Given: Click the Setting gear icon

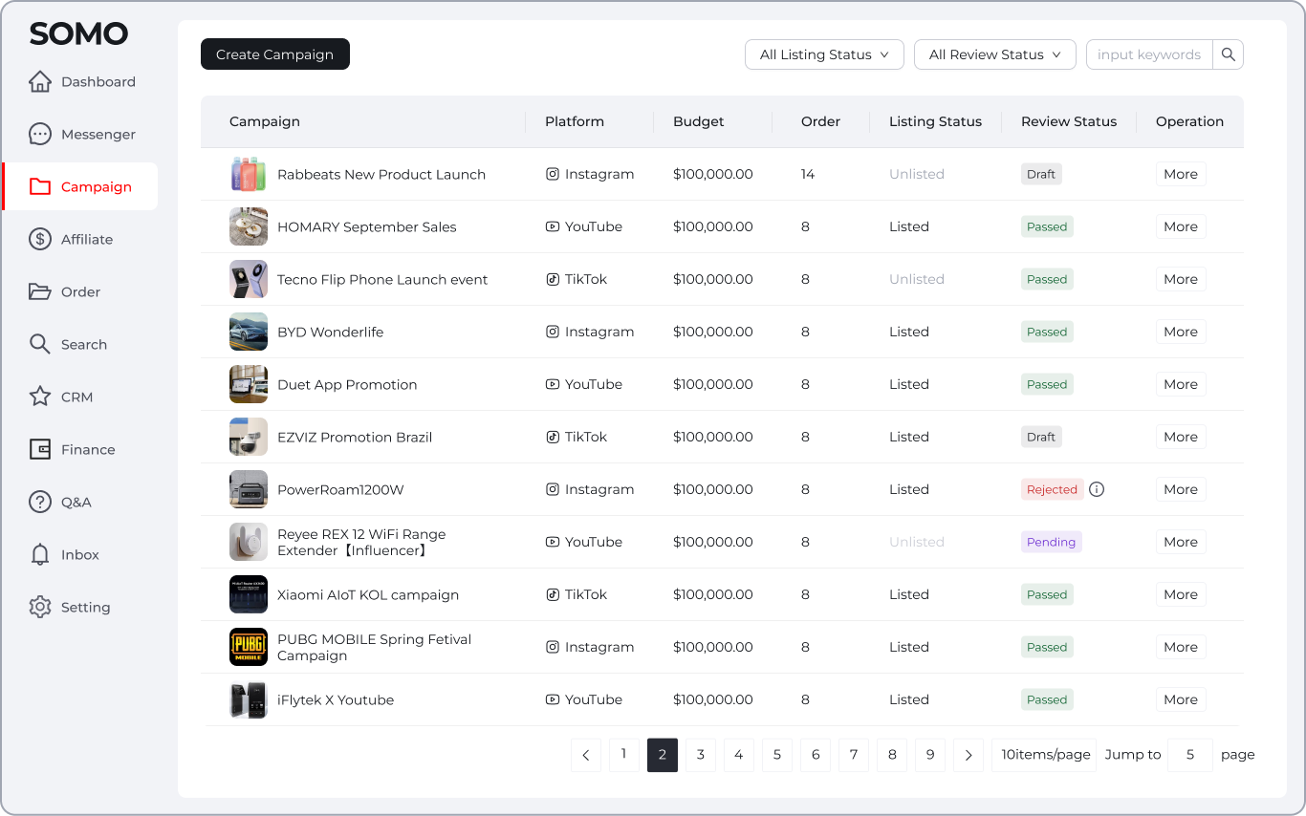Looking at the screenshot, I should [40, 608].
